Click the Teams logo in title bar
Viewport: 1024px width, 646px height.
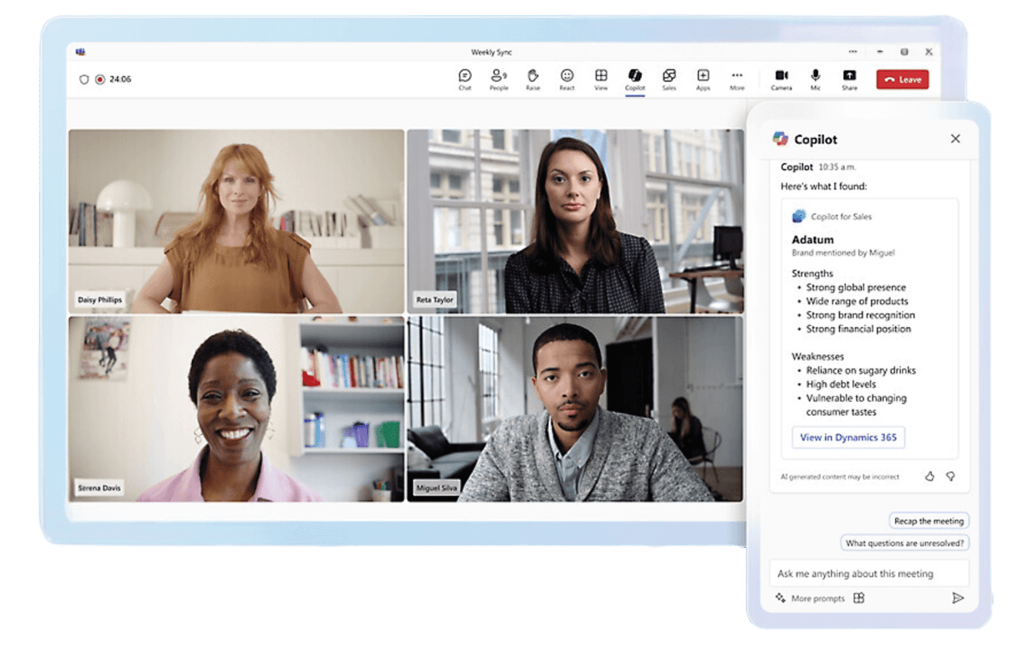coord(80,52)
